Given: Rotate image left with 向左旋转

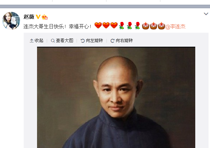Looking at the screenshot, I should pyautogui.click(x=92, y=41).
